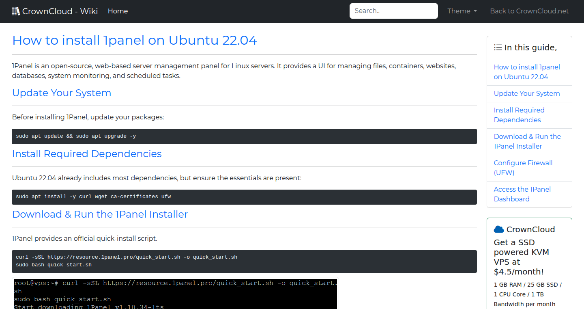Jump to Access the 1Panel Dashboard in sidebar
Image resolution: width=584 pixels, height=309 pixels.
click(x=522, y=194)
